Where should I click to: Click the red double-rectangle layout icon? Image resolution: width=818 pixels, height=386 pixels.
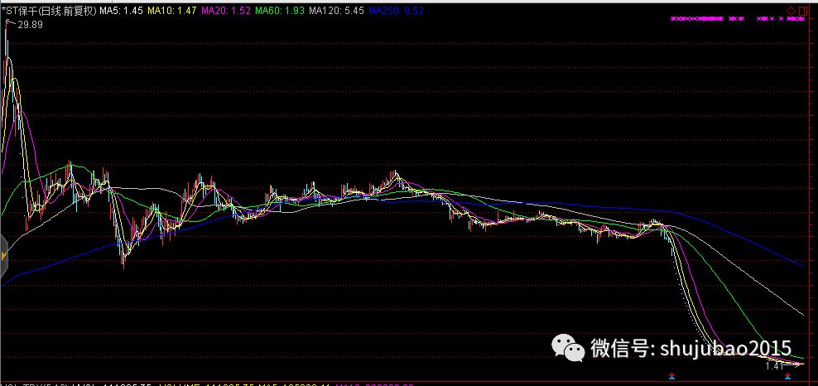pos(801,11)
